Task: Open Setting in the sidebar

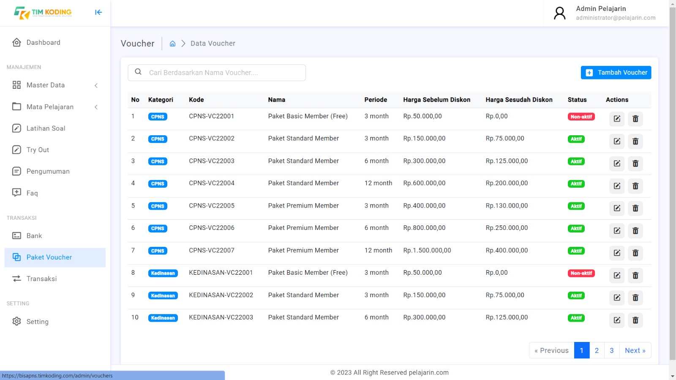Action: pos(55,322)
